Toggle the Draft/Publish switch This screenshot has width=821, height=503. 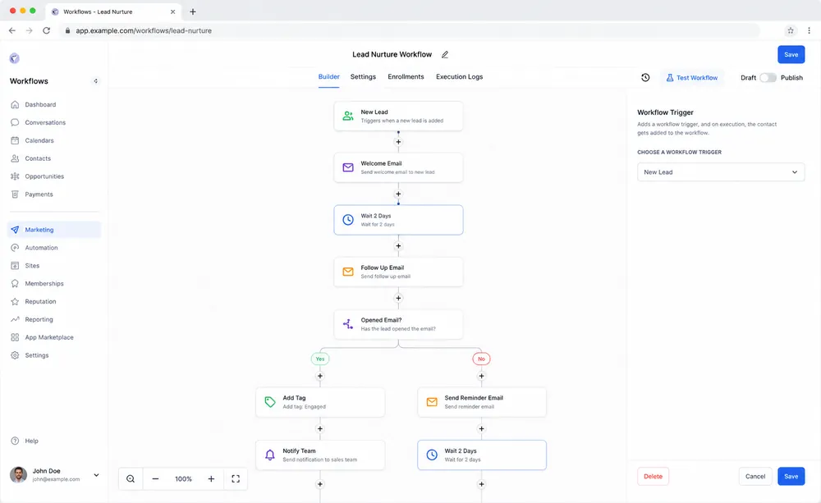pyautogui.click(x=768, y=77)
